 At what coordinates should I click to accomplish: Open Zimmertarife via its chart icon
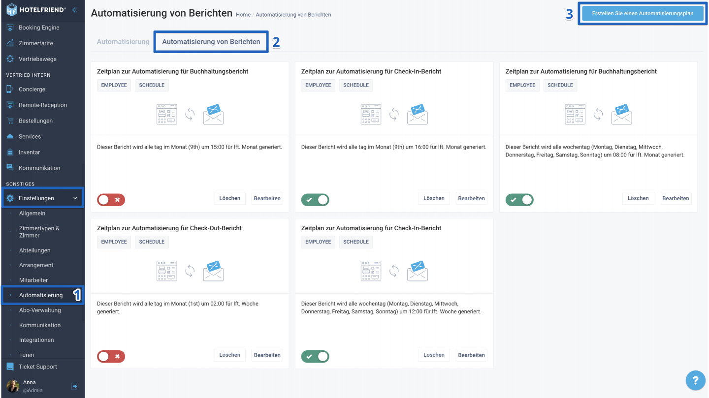pyautogui.click(x=10, y=43)
